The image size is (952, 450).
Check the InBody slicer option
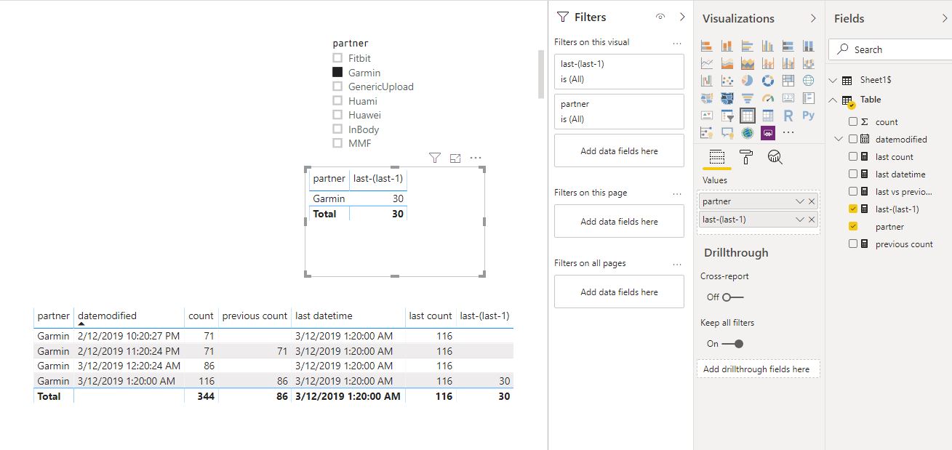point(337,129)
